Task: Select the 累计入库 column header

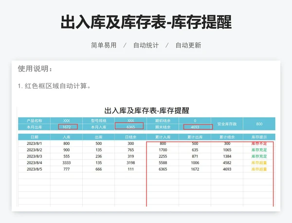Action: coord(163,137)
